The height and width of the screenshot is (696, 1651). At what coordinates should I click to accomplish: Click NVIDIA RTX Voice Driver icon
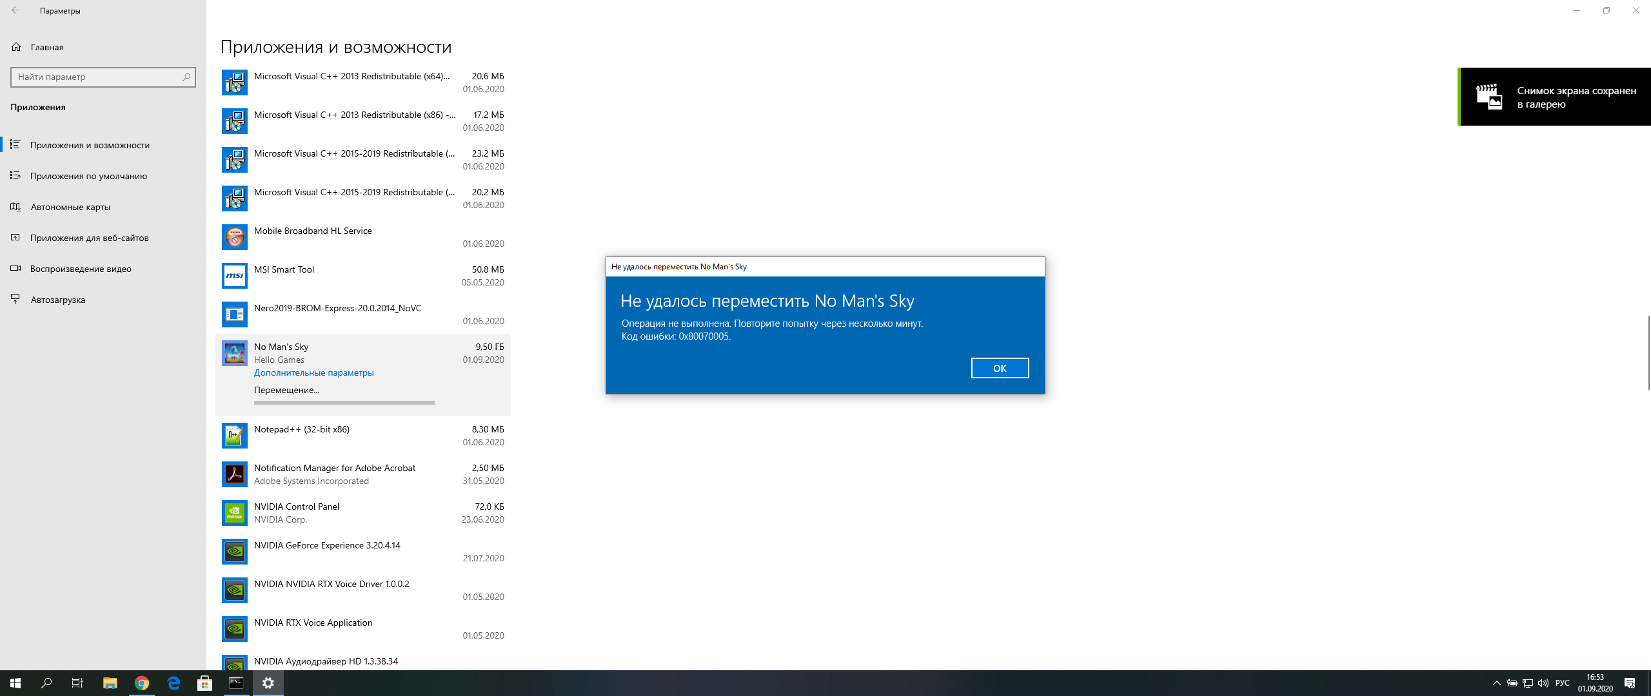[x=235, y=590]
